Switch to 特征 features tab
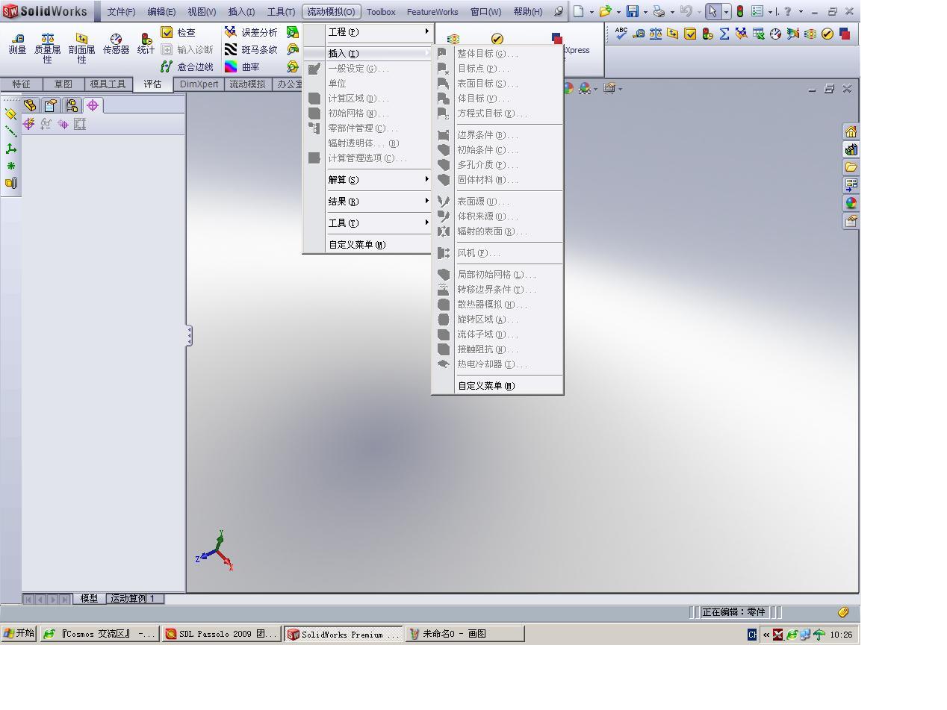Image resolution: width=947 pixels, height=710 pixels. pyautogui.click(x=21, y=84)
